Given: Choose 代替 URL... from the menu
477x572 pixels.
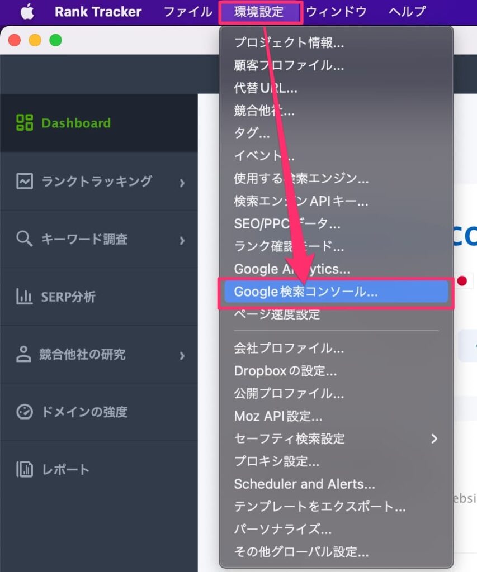Looking at the screenshot, I should pos(336,88).
